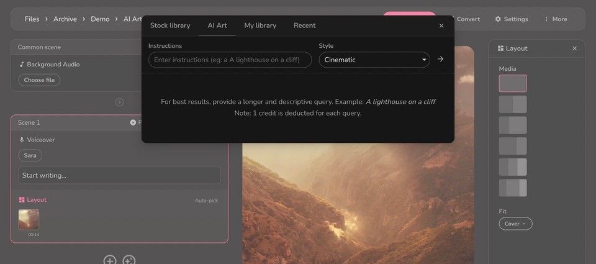
Task: Open Demo folder in breadcrumb
Action: coord(100,19)
